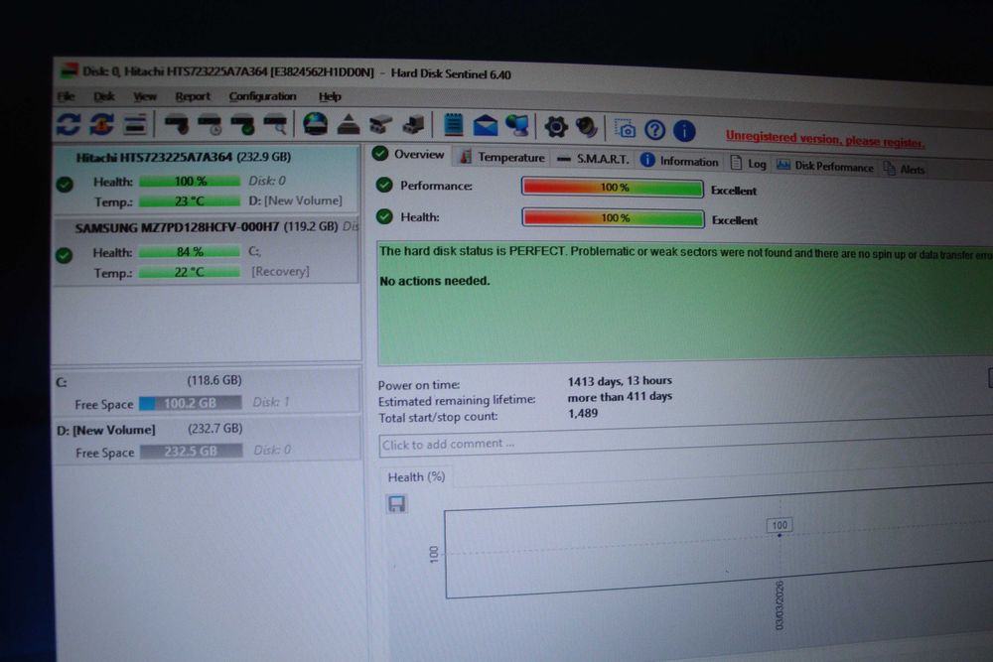Open the View menu
Viewport: 993px width, 662px height.
[145, 96]
